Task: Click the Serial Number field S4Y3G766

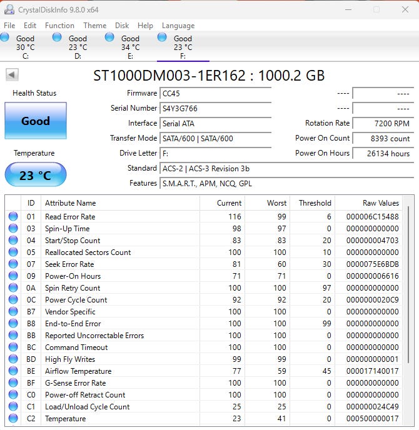Action: (216, 108)
